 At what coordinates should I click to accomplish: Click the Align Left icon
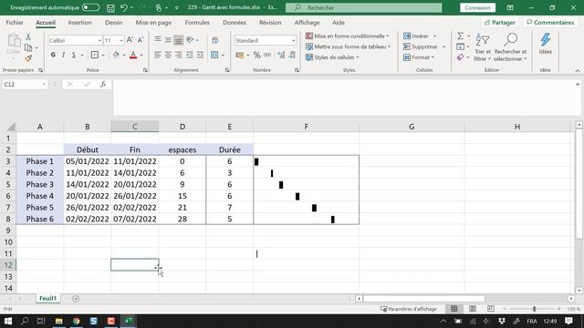pyautogui.click(x=158, y=55)
